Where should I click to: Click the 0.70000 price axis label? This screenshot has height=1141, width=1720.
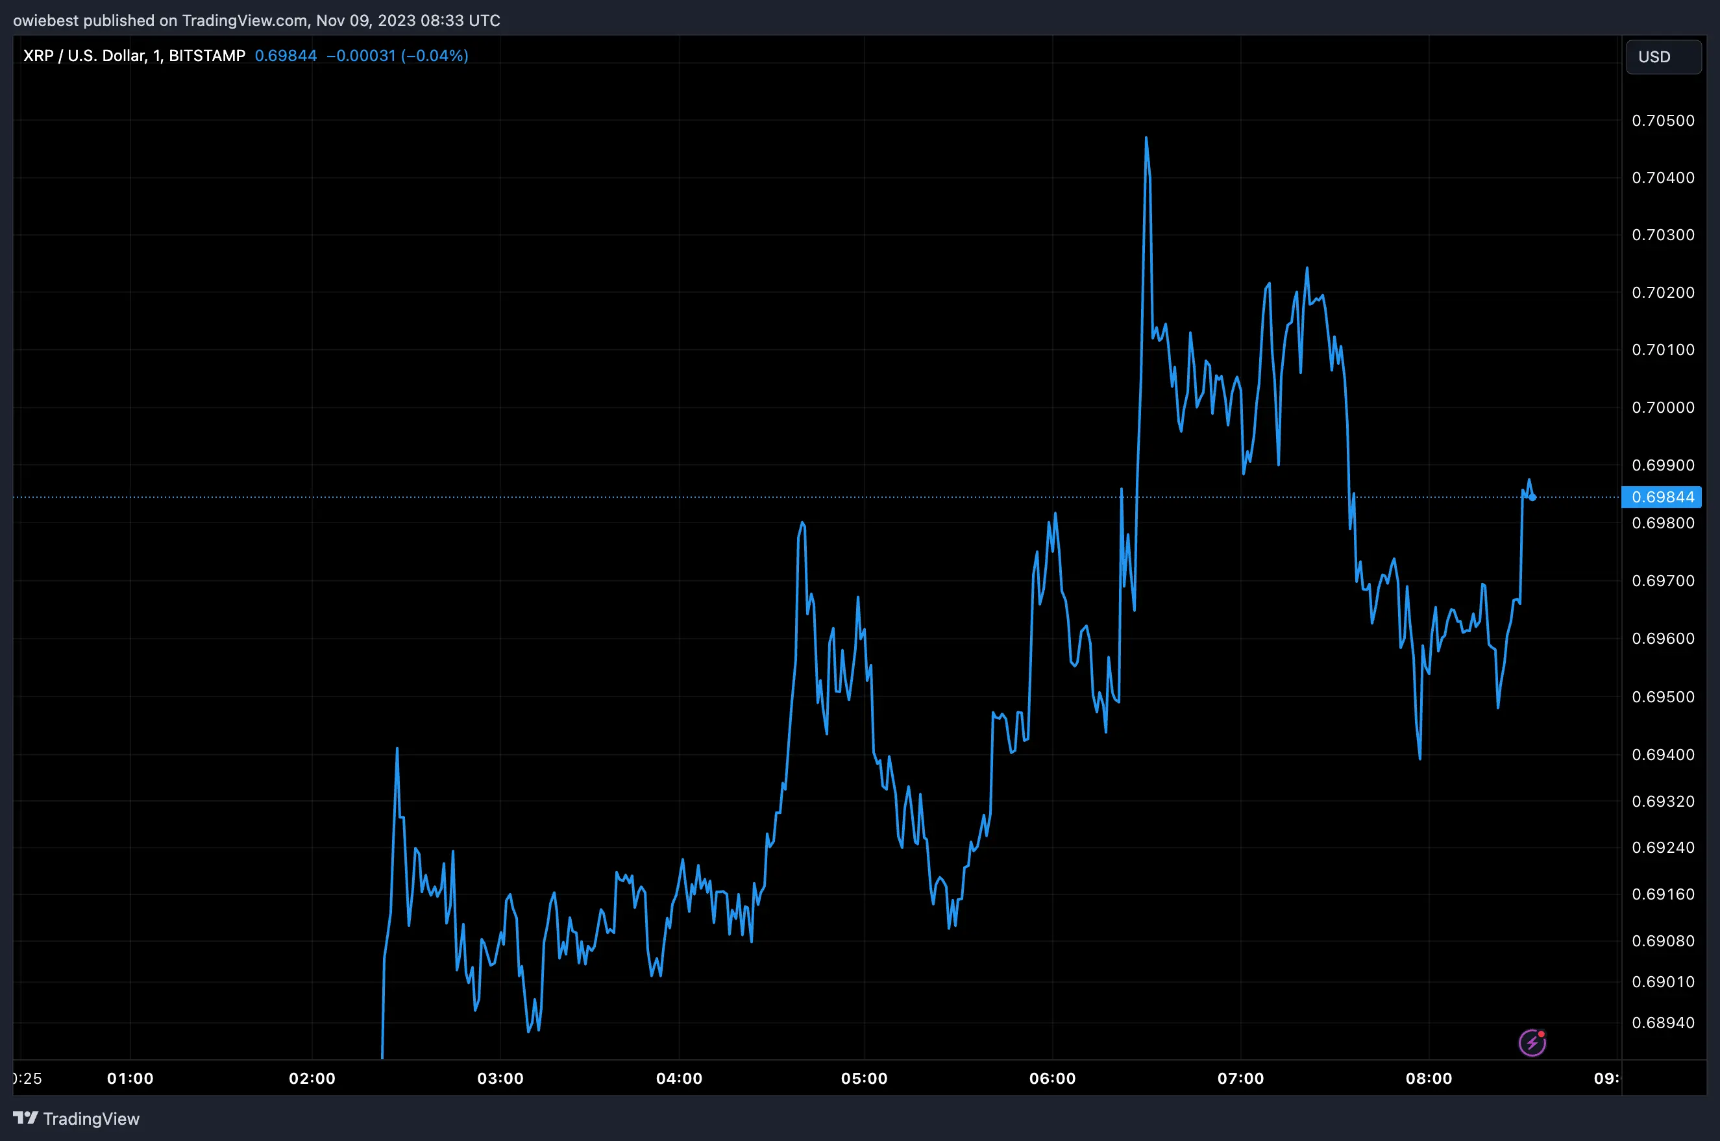point(1664,408)
